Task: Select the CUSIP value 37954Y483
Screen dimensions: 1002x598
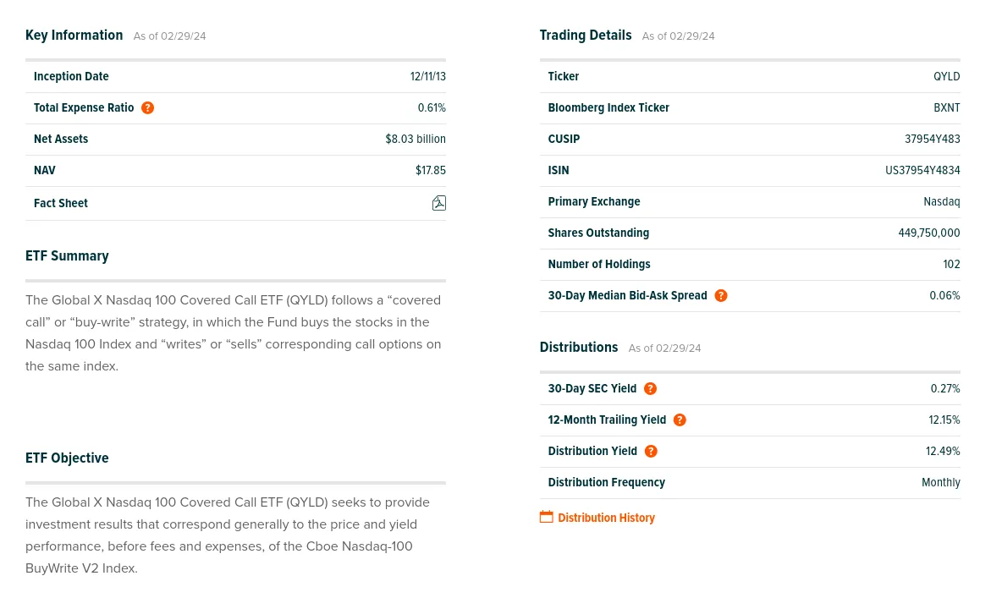Action: (932, 140)
